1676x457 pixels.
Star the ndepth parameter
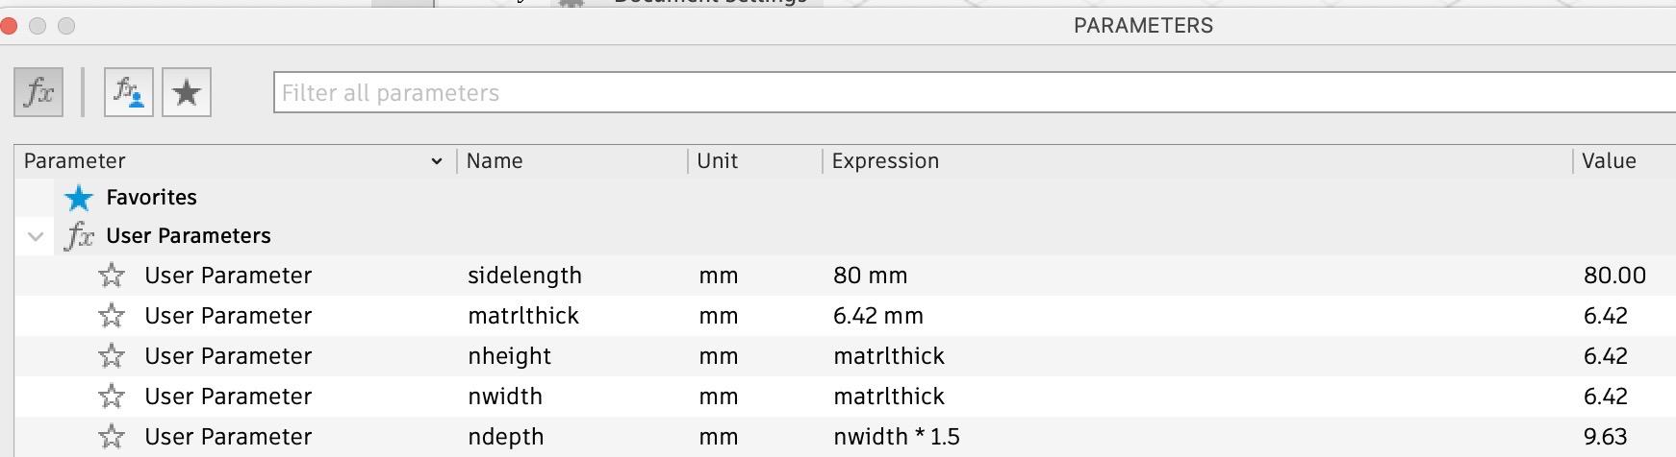point(112,437)
